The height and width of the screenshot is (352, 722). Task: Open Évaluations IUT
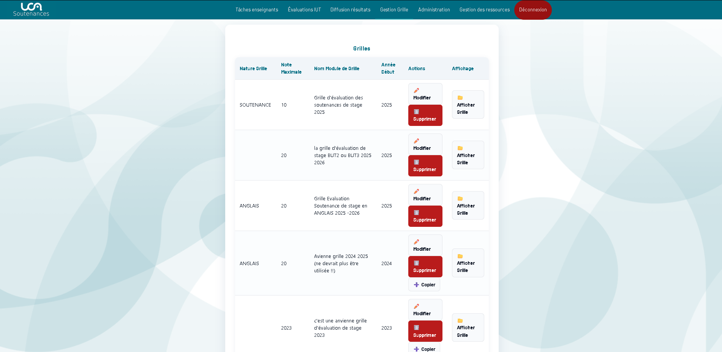[x=304, y=9]
